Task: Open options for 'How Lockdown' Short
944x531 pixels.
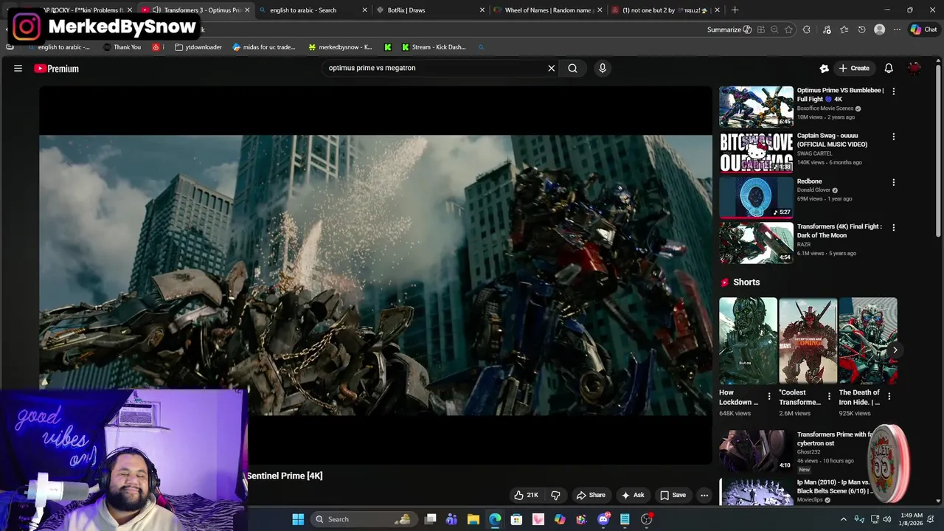Action: point(769,397)
